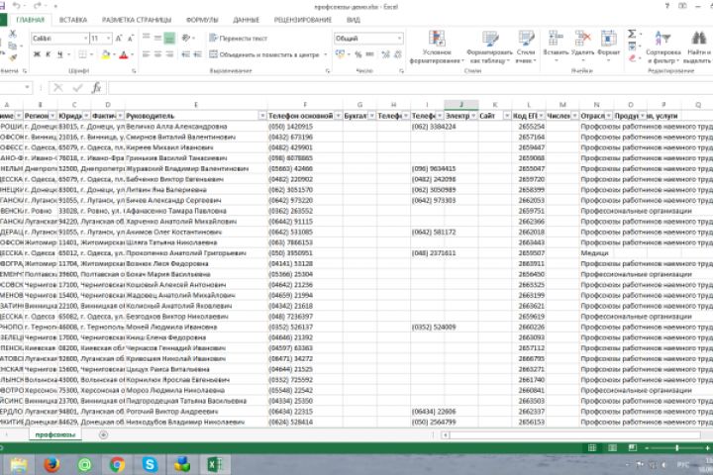Open the font size 11 dropdown
The width and height of the screenshot is (713, 475).
coord(108,39)
